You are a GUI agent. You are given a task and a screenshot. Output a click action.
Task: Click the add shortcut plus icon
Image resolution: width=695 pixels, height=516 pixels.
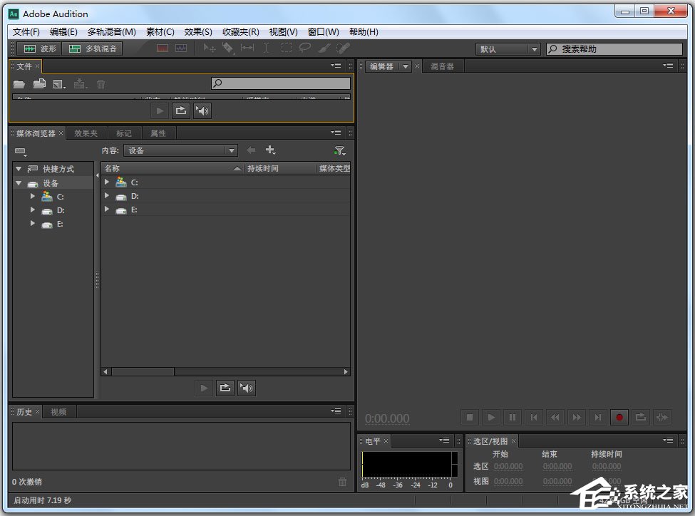point(270,150)
